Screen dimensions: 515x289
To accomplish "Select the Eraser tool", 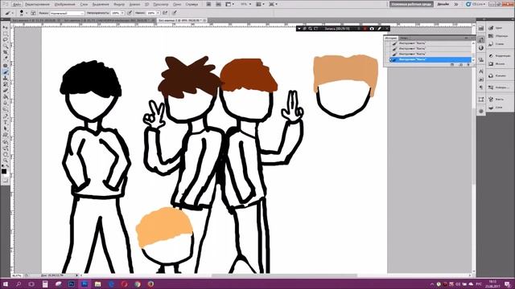I will point(5,91).
